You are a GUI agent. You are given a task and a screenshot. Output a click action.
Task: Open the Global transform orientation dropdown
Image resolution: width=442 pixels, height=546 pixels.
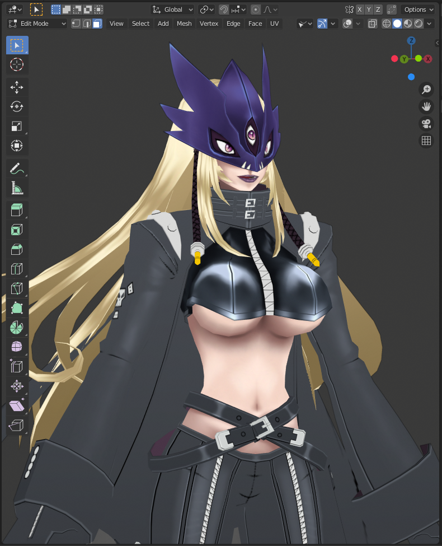[172, 10]
